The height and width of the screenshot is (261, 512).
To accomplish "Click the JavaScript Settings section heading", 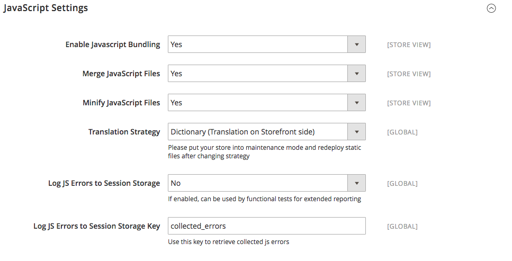I will 46,8.
